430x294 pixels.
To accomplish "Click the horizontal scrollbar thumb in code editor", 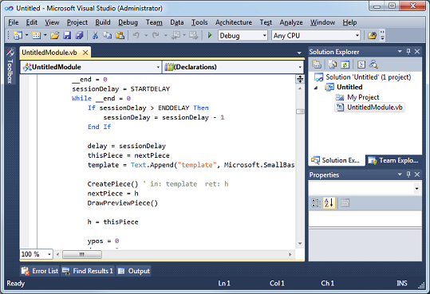I will tap(82, 254).
